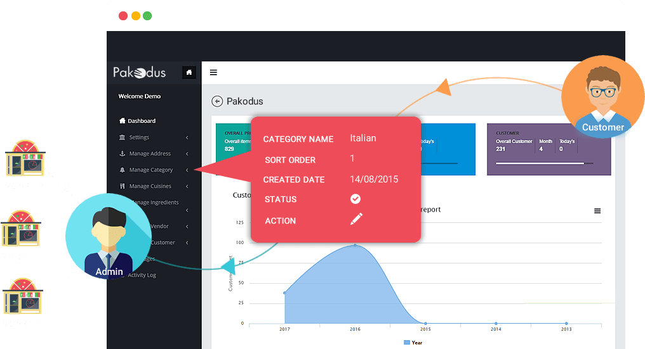Viewport: 645px width, 349px height.
Task: Click the pencil edit icon under Action
Action: [356, 219]
